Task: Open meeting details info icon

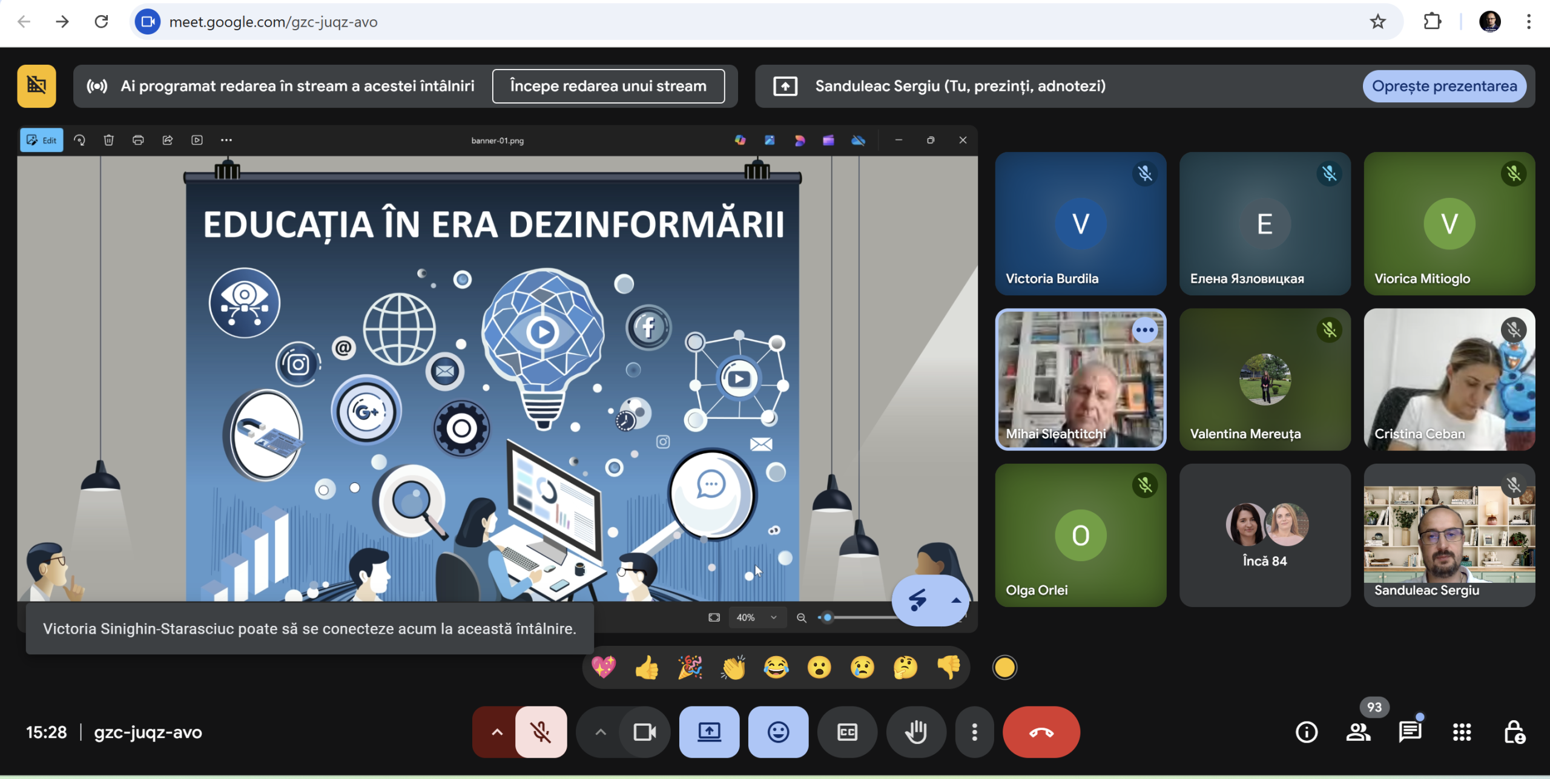Action: pyautogui.click(x=1306, y=732)
